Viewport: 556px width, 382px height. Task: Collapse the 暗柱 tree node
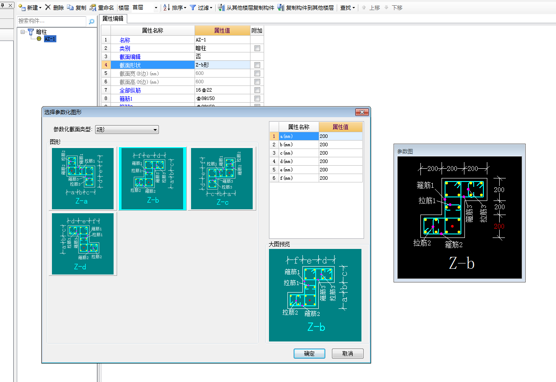tap(22, 32)
